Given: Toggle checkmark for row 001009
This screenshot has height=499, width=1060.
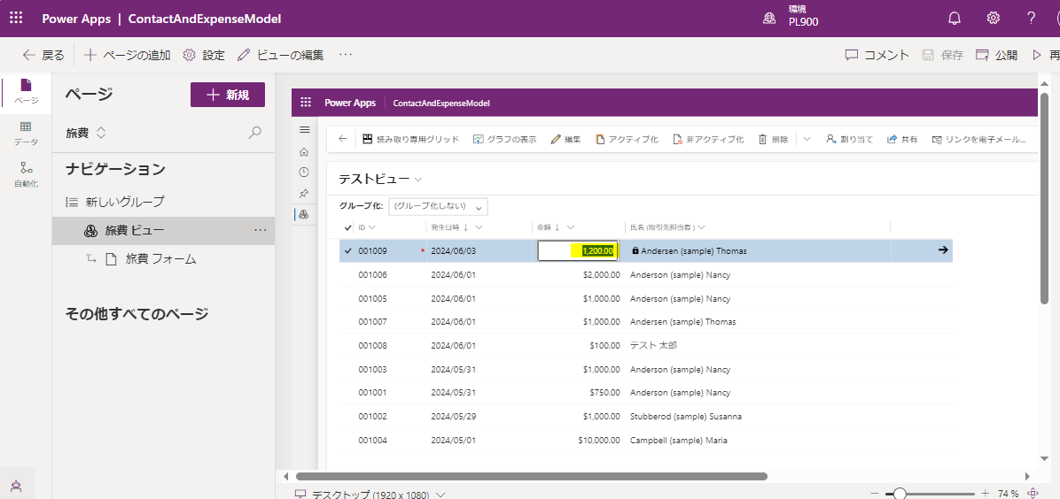Looking at the screenshot, I should (347, 250).
